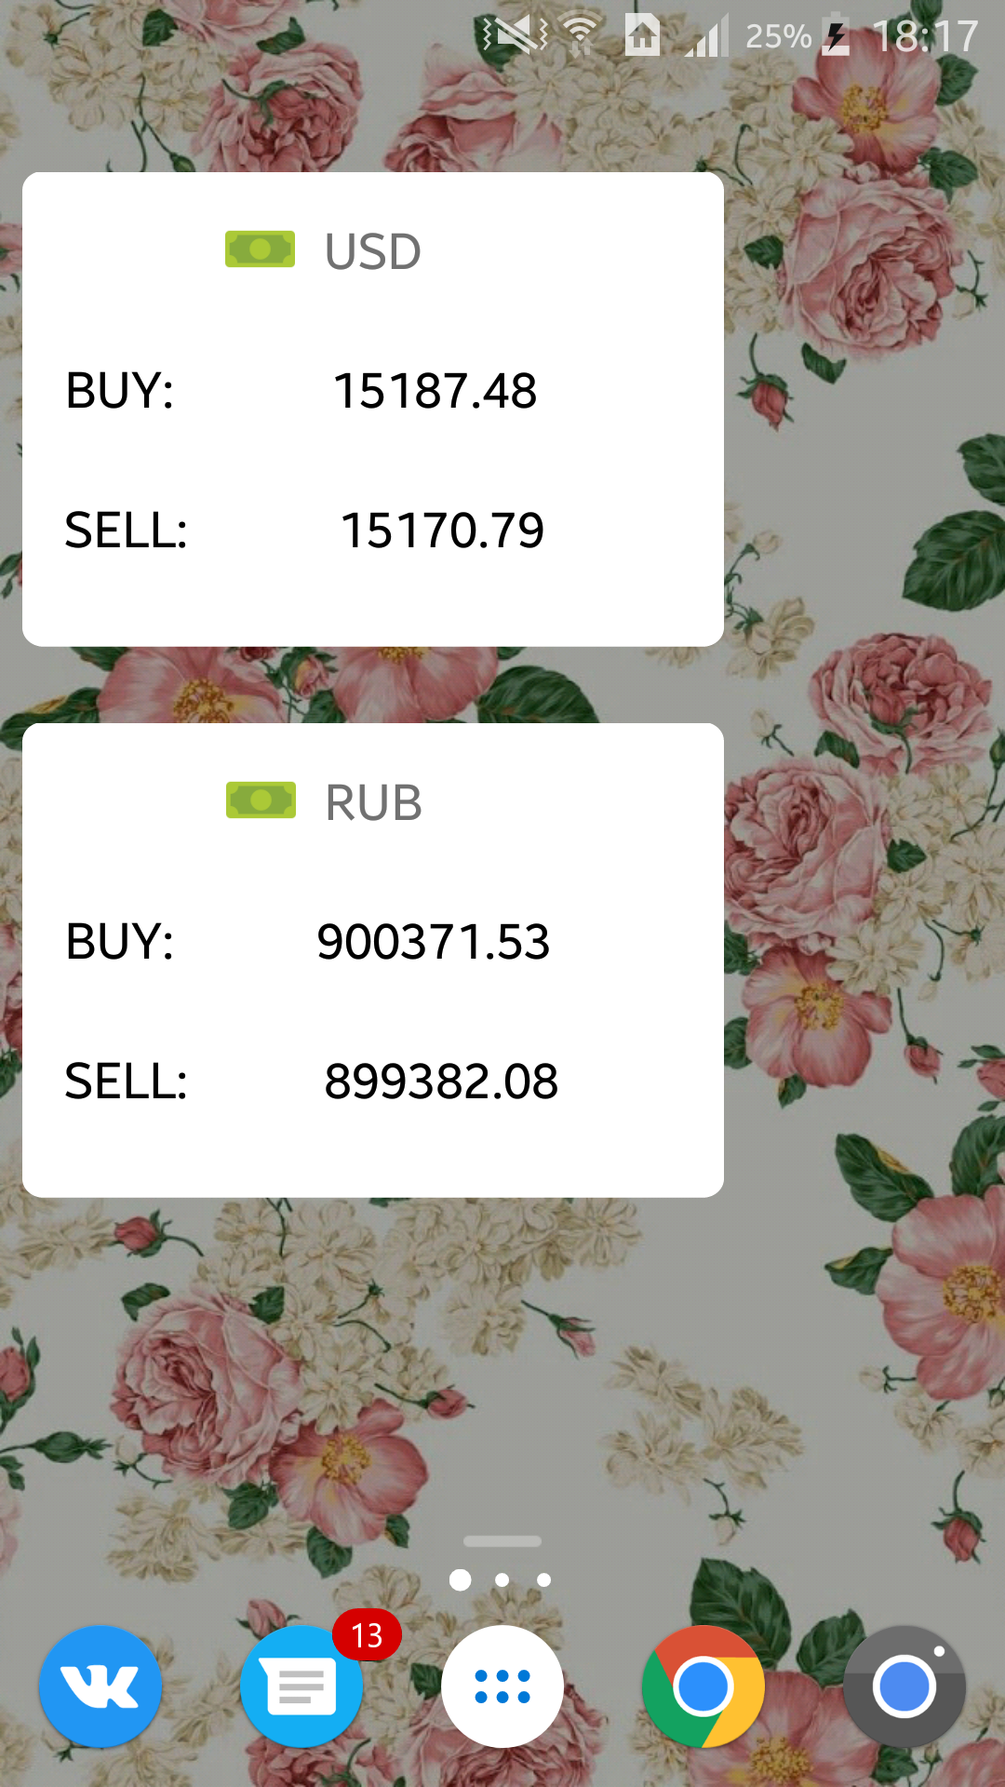The image size is (1005, 1787).
Task: Tap the USD currency title
Action: pos(372,251)
